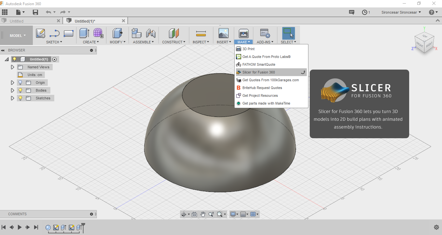Viewport: 442px width, 235px height.
Task: Play the design timeline
Action: pyautogui.click(x=19, y=227)
